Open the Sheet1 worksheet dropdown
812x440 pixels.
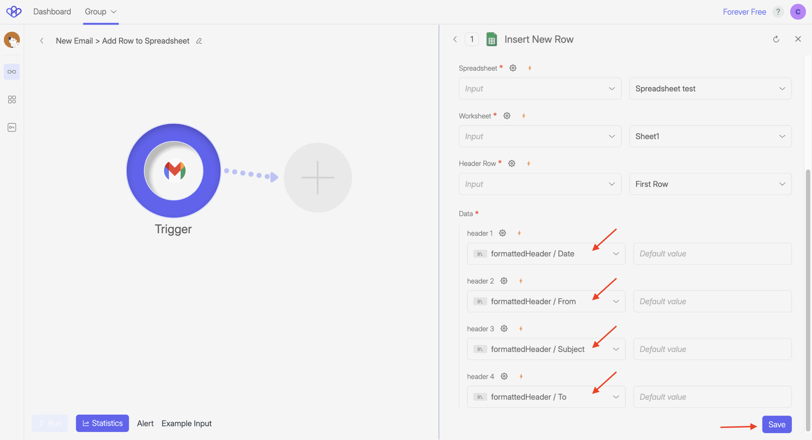pyautogui.click(x=710, y=136)
